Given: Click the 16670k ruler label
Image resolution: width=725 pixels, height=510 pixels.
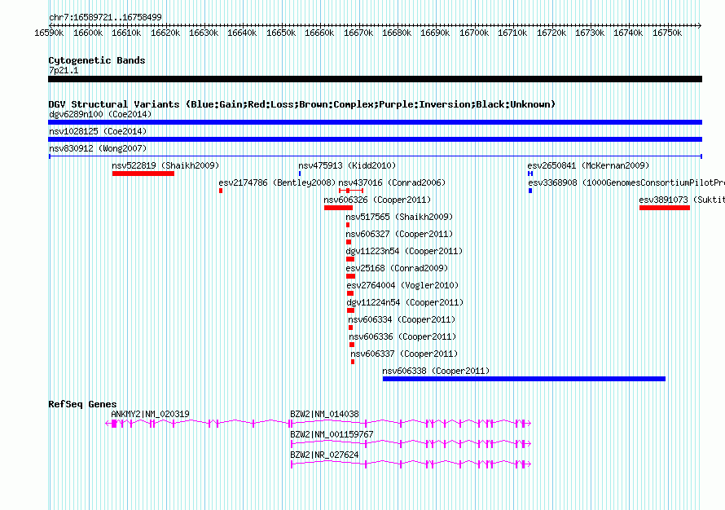Looking at the screenshot, I should pos(358,33).
